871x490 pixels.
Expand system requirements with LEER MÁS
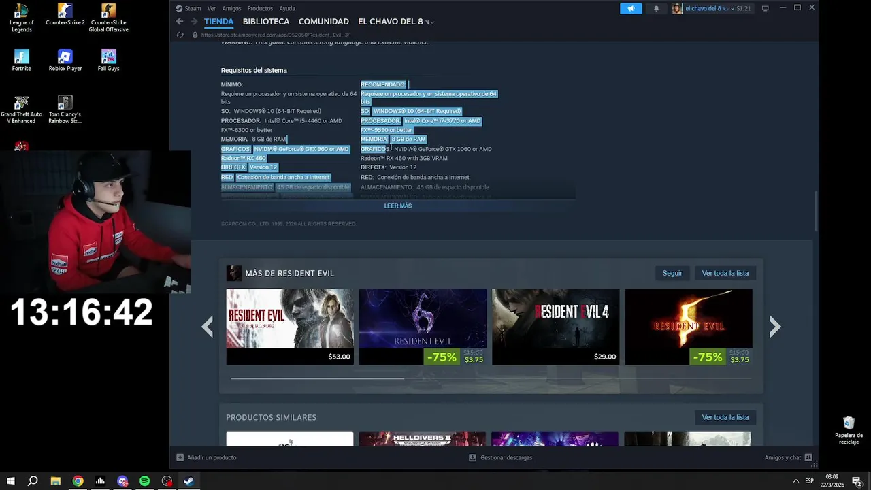click(x=398, y=206)
